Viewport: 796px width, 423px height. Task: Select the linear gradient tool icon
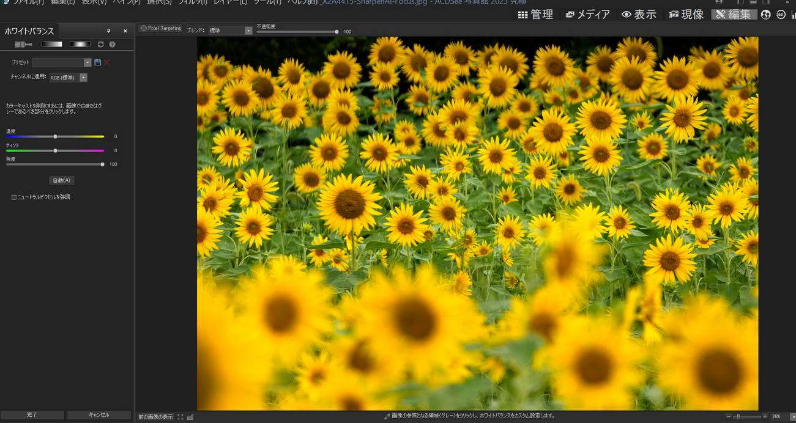click(x=51, y=45)
